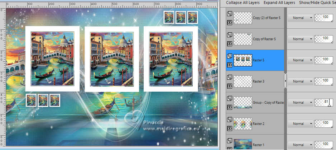Select the Raster 2 layer name
336x150 pixels.
tap(258, 124)
